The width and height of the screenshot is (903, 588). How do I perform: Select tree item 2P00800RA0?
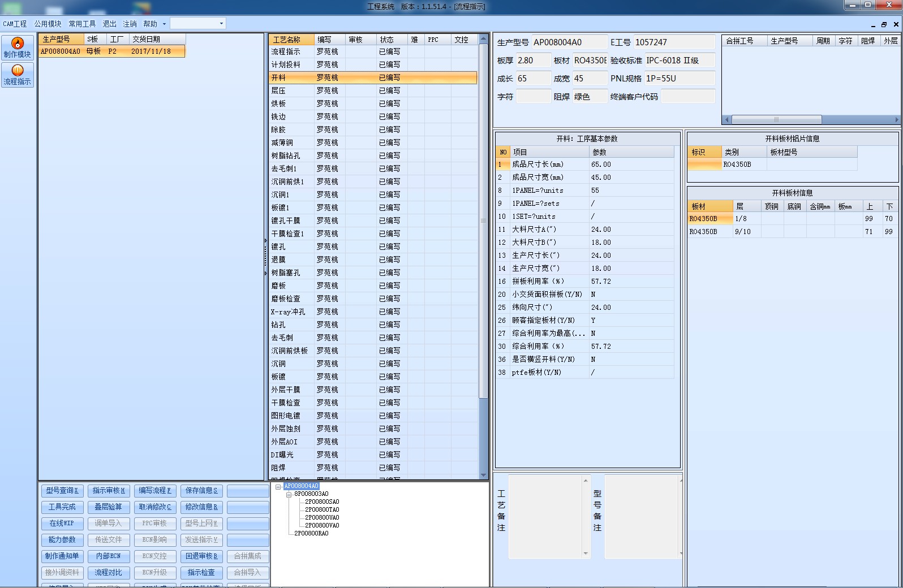click(311, 534)
